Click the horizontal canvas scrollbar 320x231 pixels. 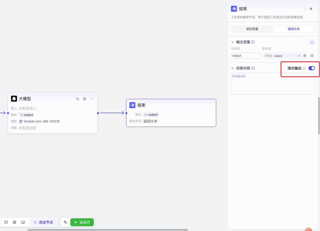(x=108, y=230)
